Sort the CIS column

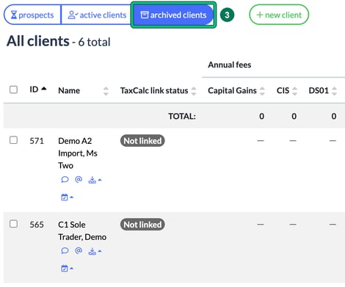(294, 91)
